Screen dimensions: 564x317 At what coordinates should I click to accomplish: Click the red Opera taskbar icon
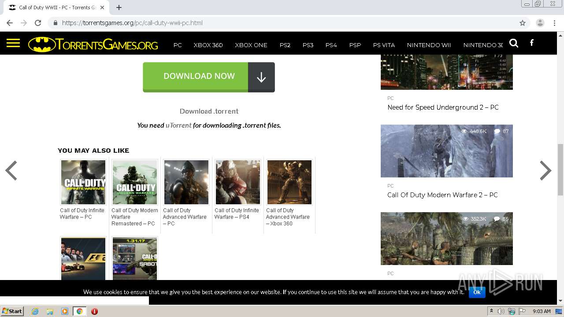coord(94,311)
